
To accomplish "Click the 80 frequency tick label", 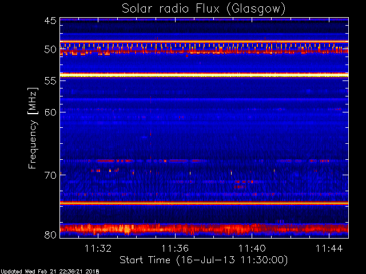I will 50,235.
